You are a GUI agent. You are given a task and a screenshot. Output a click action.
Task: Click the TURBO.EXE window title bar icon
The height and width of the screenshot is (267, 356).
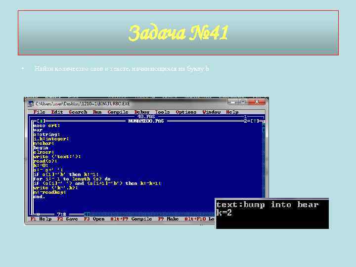(31, 104)
